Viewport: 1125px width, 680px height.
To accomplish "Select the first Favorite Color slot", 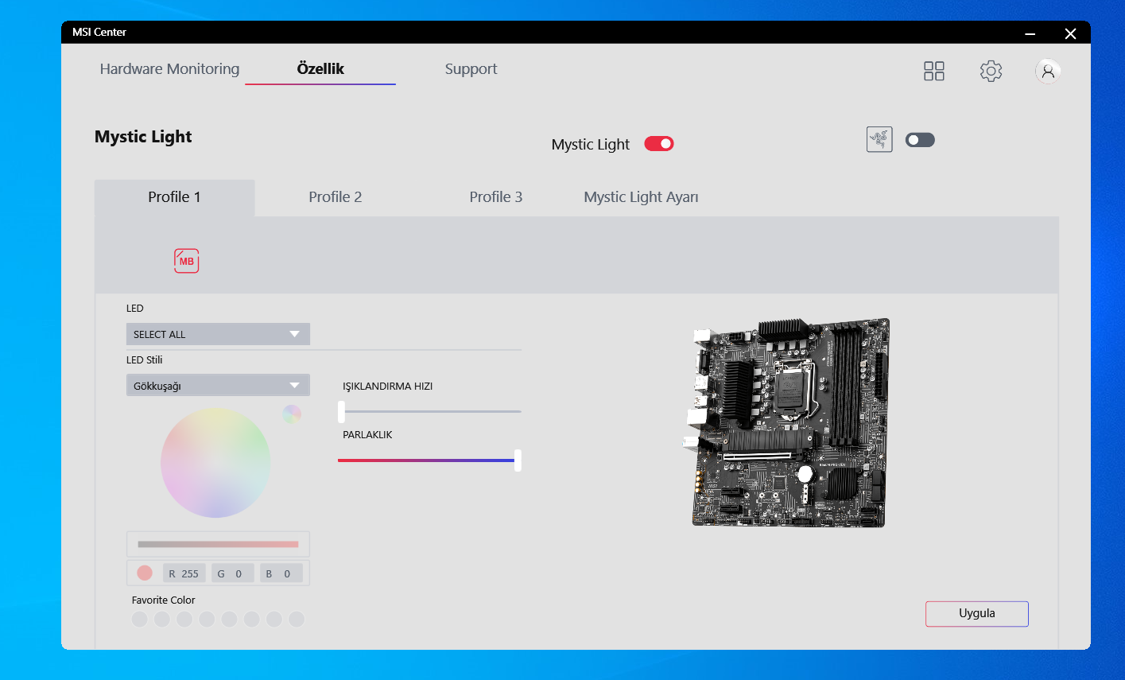I will coord(140,619).
